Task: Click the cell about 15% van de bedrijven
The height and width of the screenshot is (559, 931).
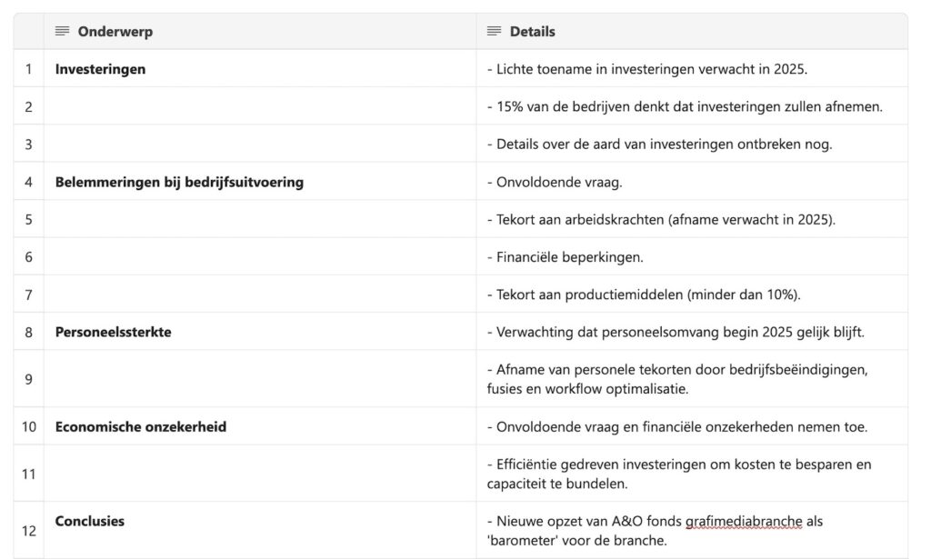Action: coord(692,106)
